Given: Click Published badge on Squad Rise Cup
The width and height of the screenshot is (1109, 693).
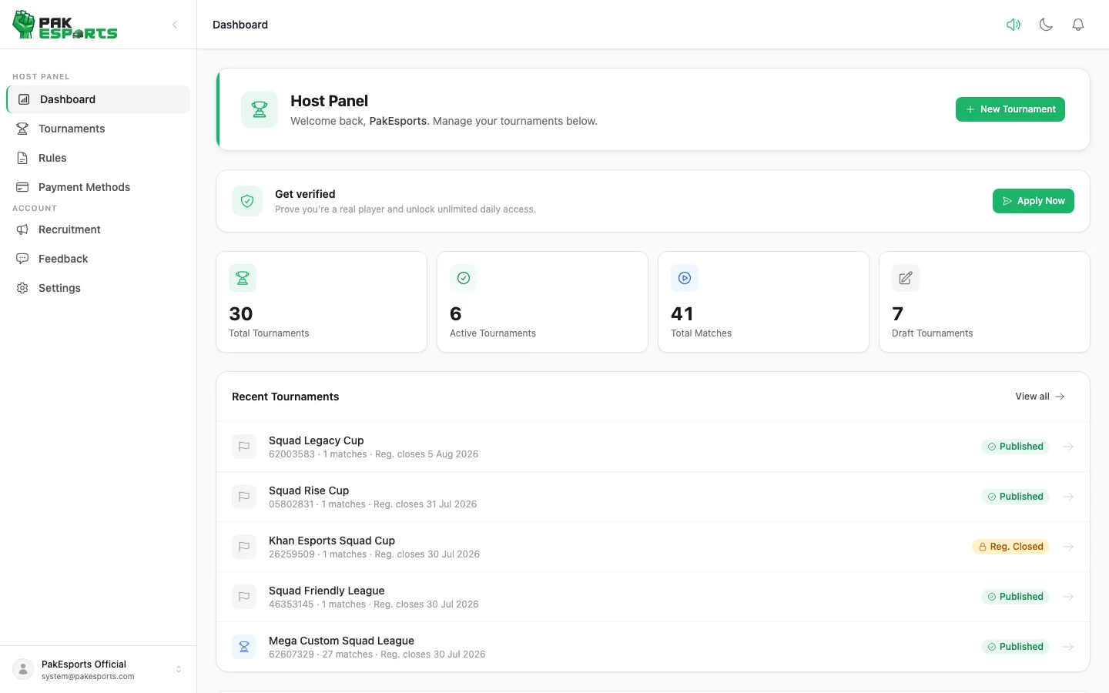Looking at the screenshot, I should (x=1015, y=497).
